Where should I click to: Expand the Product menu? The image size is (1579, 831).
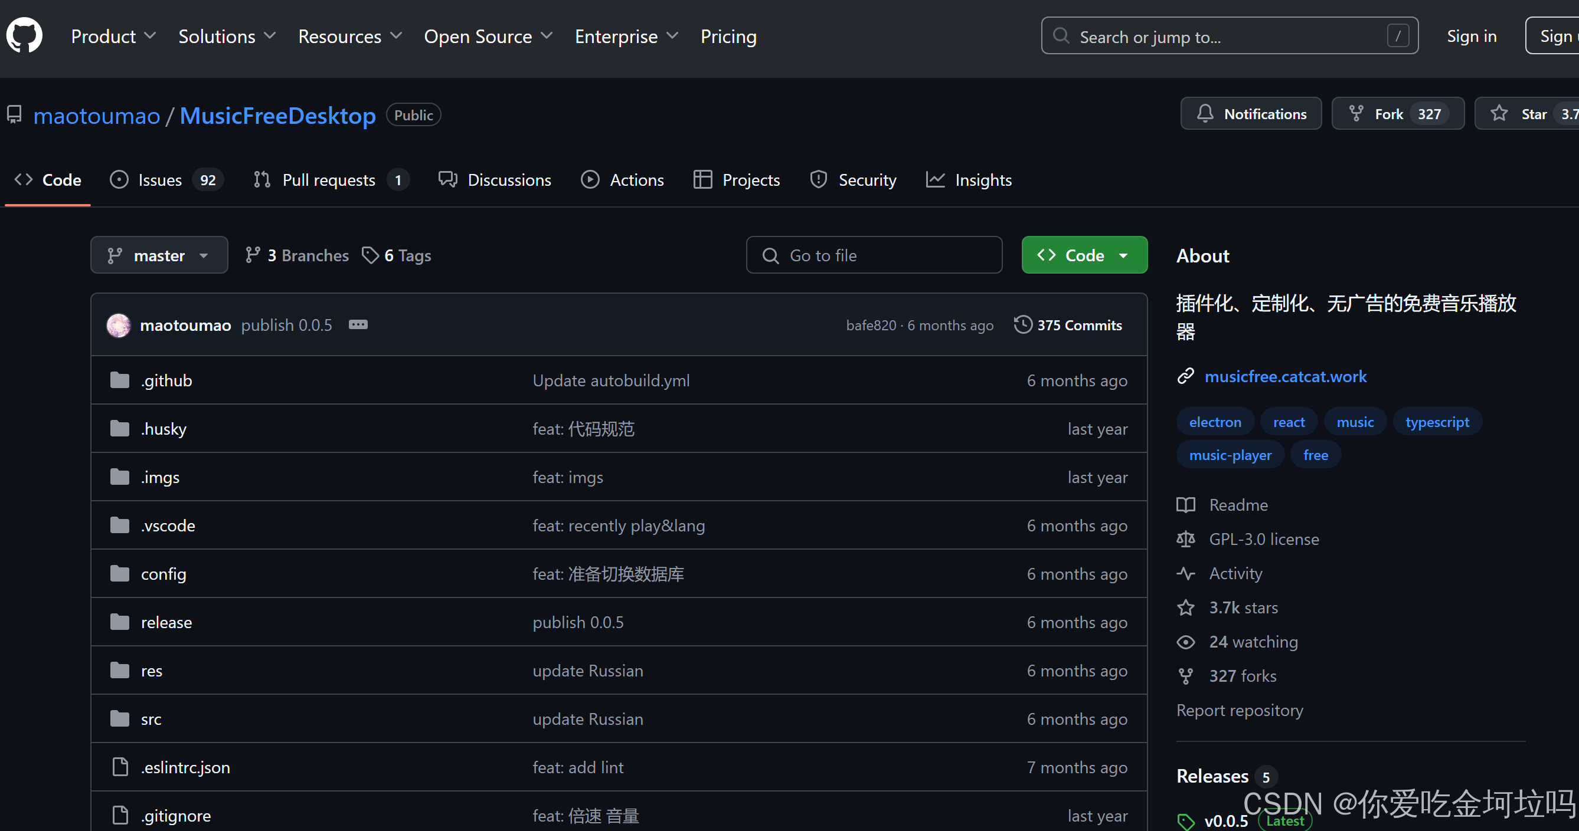click(x=113, y=37)
